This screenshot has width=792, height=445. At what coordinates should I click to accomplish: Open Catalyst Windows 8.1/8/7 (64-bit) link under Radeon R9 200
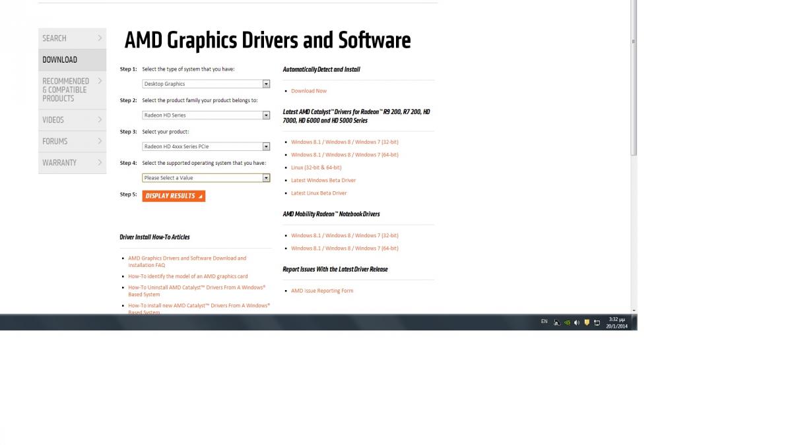[x=345, y=155]
